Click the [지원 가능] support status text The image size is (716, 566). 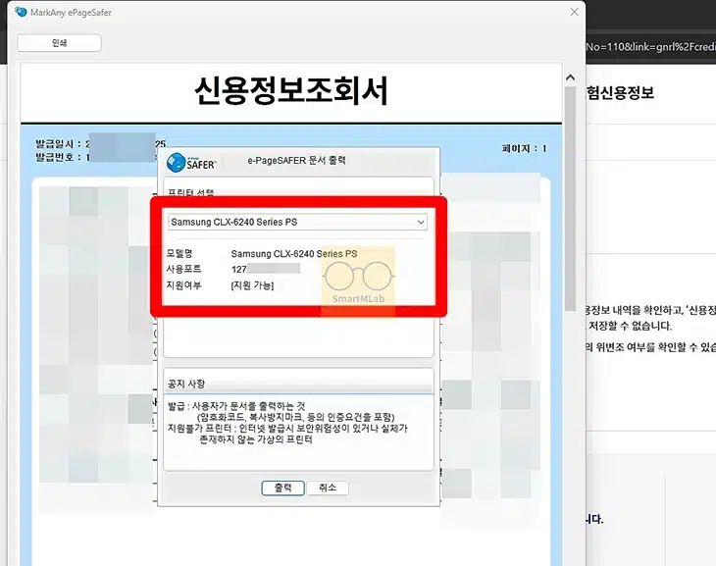252,285
